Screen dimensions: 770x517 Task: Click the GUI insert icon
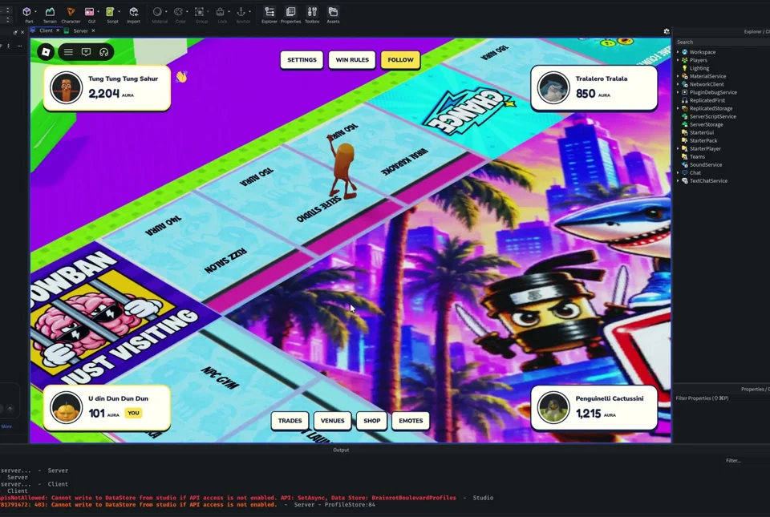89,12
